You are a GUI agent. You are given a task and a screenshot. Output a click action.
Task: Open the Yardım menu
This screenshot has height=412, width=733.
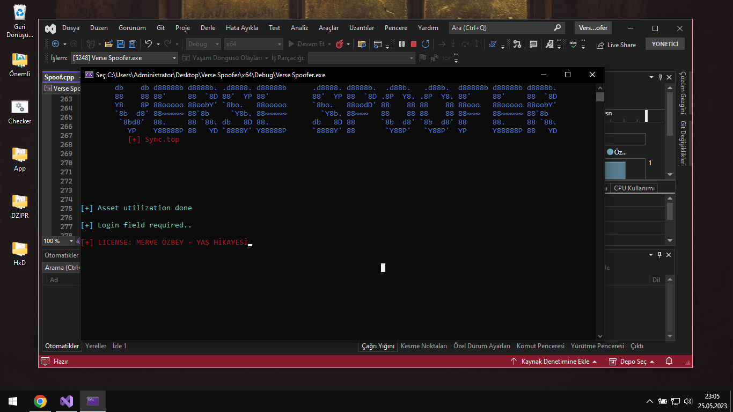click(x=428, y=28)
